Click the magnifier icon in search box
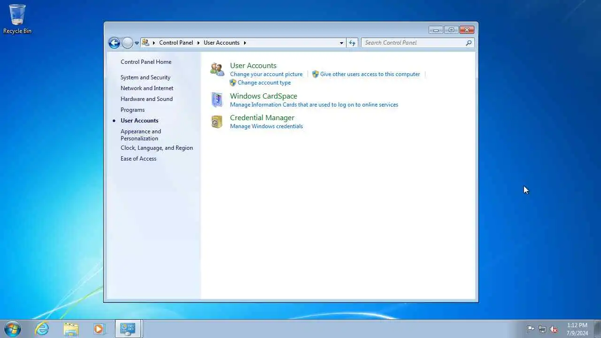The height and width of the screenshot is (338, 601). 469,43
